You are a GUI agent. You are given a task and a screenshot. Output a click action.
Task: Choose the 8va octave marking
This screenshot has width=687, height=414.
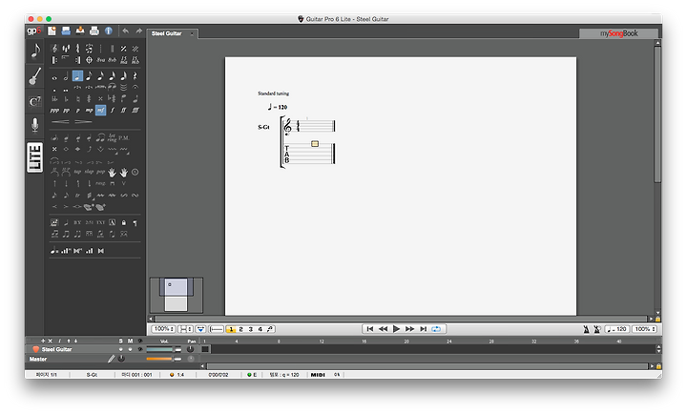[101, 60]
